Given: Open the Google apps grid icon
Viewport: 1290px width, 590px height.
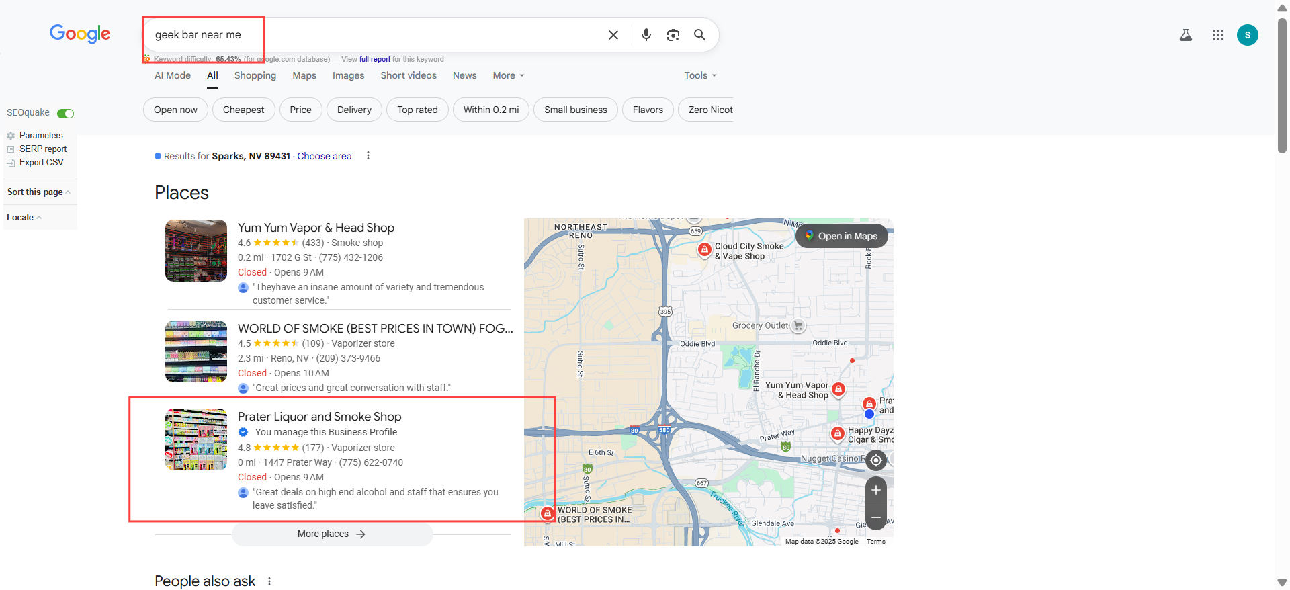Looking at the screenshot, I should (x=1217, y=35).
